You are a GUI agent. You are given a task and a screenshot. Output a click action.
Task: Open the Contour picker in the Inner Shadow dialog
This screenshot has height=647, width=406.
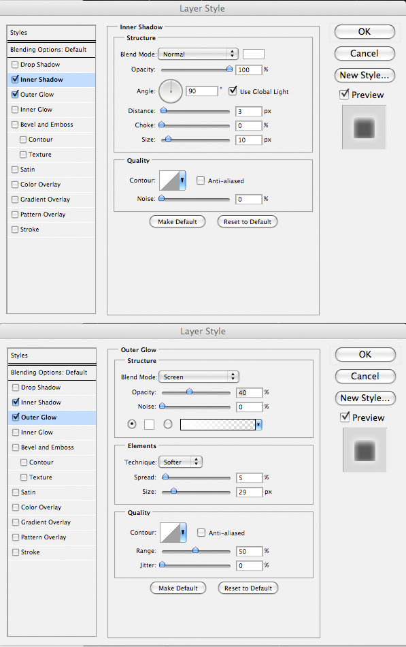[x=182, y=180]
